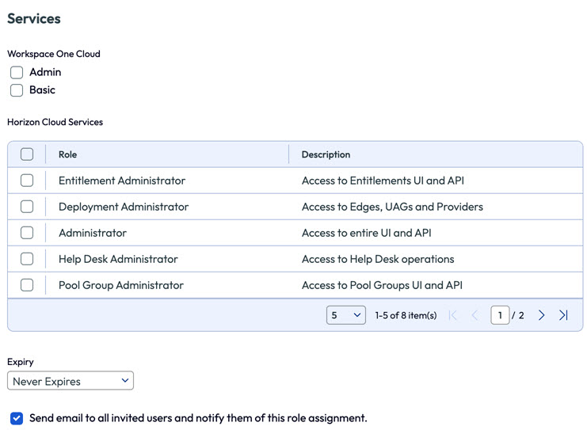This screenshot has width=587, height=430.
Task: Click the Horizon Cloud Services section label
Action: click(55, 122)
